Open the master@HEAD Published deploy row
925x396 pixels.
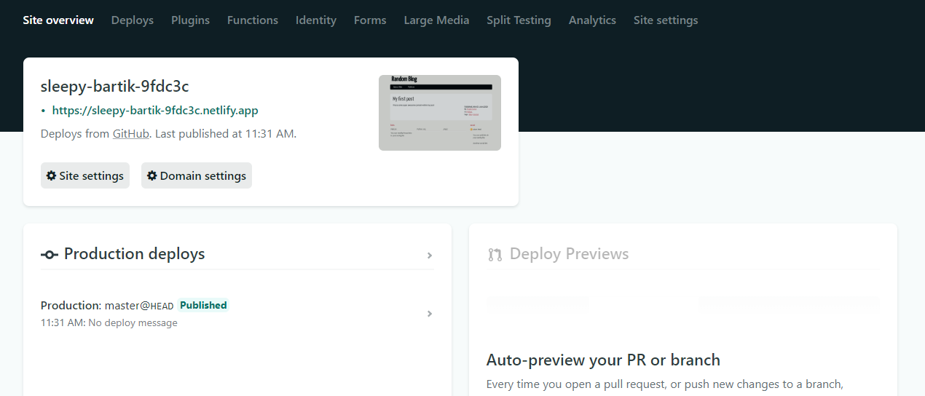point(237,314)
